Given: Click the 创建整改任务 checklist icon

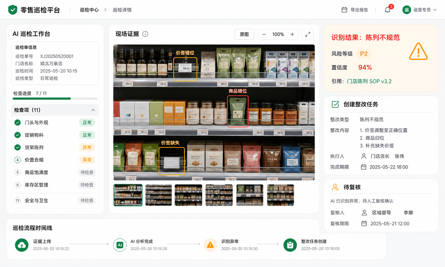Looking at the screenshot, I should click(335, 104).
